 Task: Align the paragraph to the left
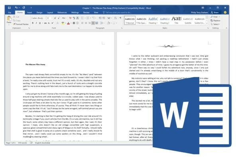coord(83,23)
